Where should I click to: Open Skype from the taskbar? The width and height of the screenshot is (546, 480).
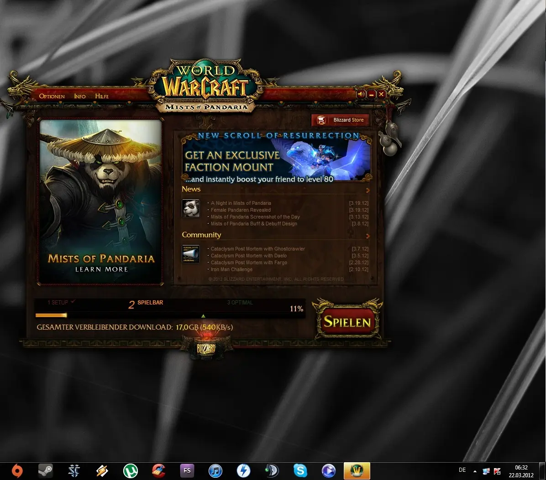(x=300, y=471)
